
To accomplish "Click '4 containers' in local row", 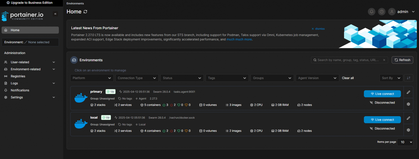I will [x=150, y=131].
